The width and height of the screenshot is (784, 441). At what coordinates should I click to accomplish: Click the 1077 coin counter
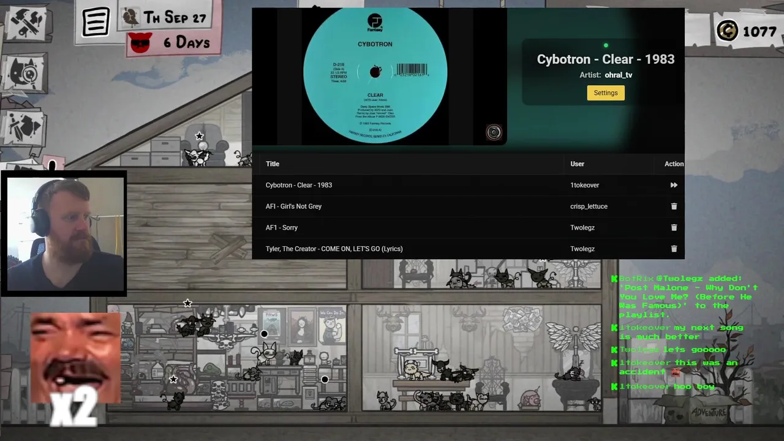pyautogui.click(x=759, y=31)
